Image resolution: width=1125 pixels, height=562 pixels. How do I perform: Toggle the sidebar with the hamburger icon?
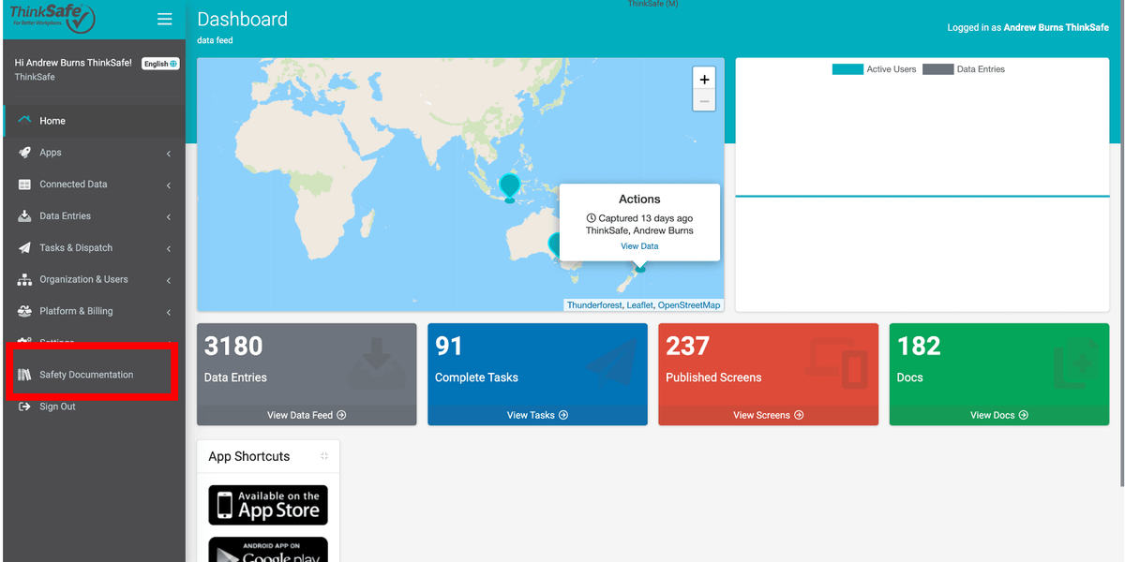(x=165, y=19)
